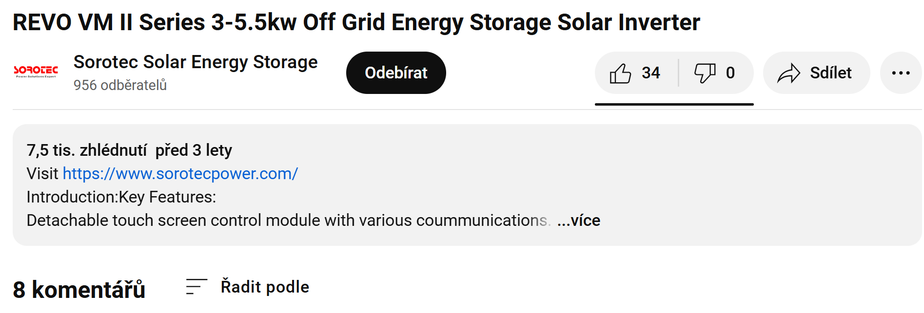924x313 pixels.
Task: Click the dislike count 0
Action: (x=730, y=73)
